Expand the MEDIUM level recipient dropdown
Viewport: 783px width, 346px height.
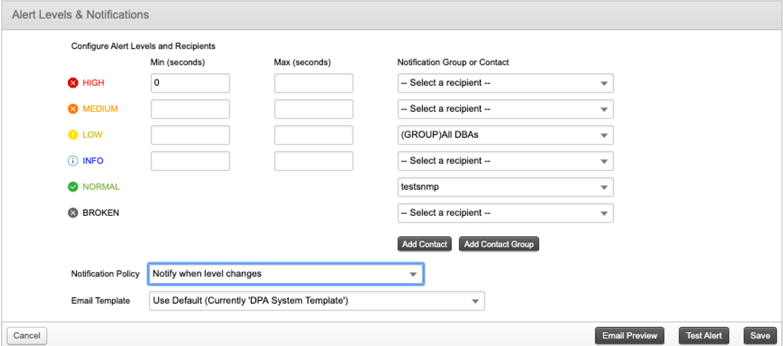point(505,109)
